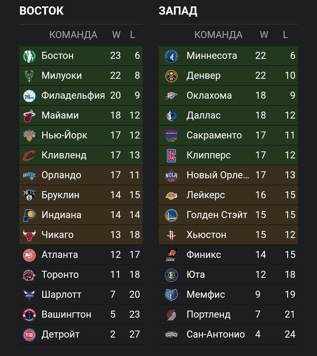Select the Phoenix Suns logo
The width and height of the screenshot is (317, 356).
(171, 255)
